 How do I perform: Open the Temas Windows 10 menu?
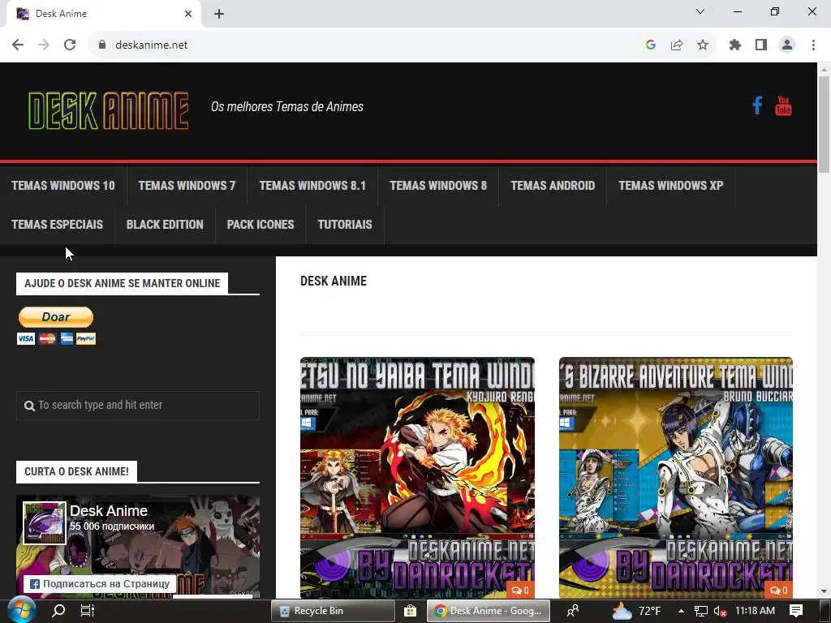click(x=63, y=186)
